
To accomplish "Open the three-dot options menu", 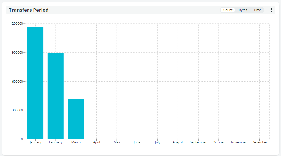I will pos(271,10).
